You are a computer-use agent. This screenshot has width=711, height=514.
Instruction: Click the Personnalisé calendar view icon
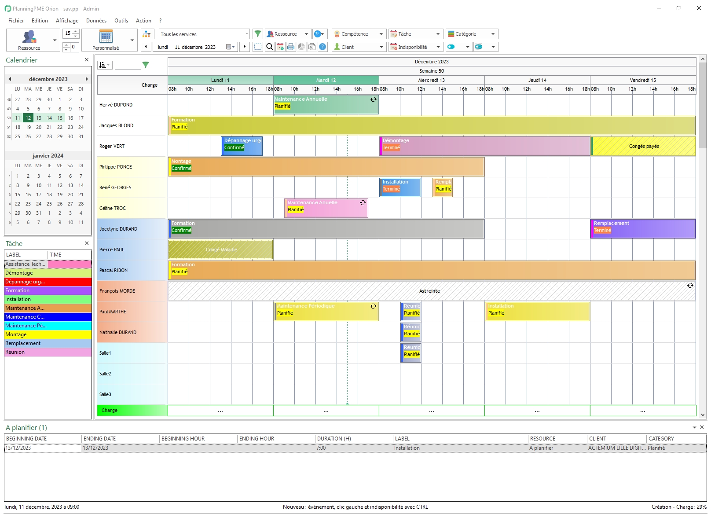coord(106,37)
